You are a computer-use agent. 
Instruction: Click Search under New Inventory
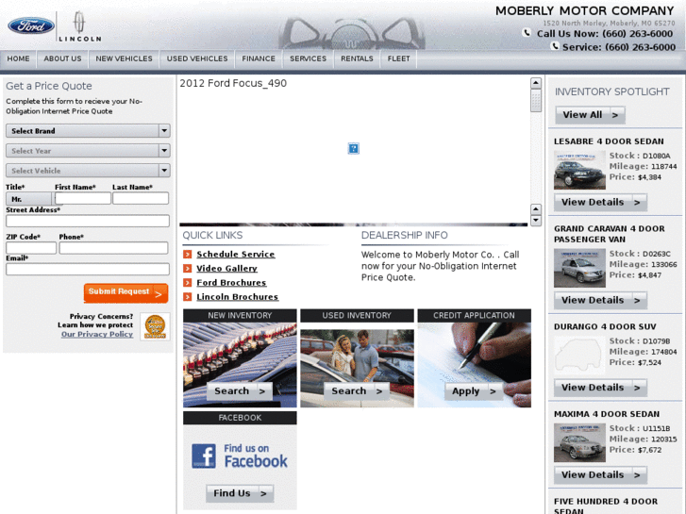coord(240,391)
